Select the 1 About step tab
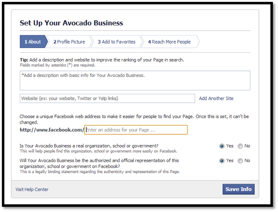The height and width of the screenshot is (212, 278). pyautogui.click(x=33, y=42)
